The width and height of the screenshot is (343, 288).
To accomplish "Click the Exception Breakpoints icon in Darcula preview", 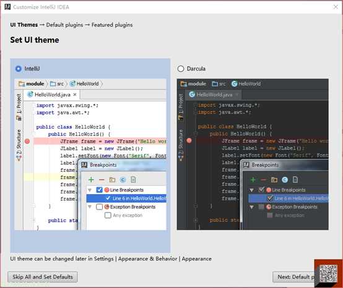I will click(x=269, y=207).
